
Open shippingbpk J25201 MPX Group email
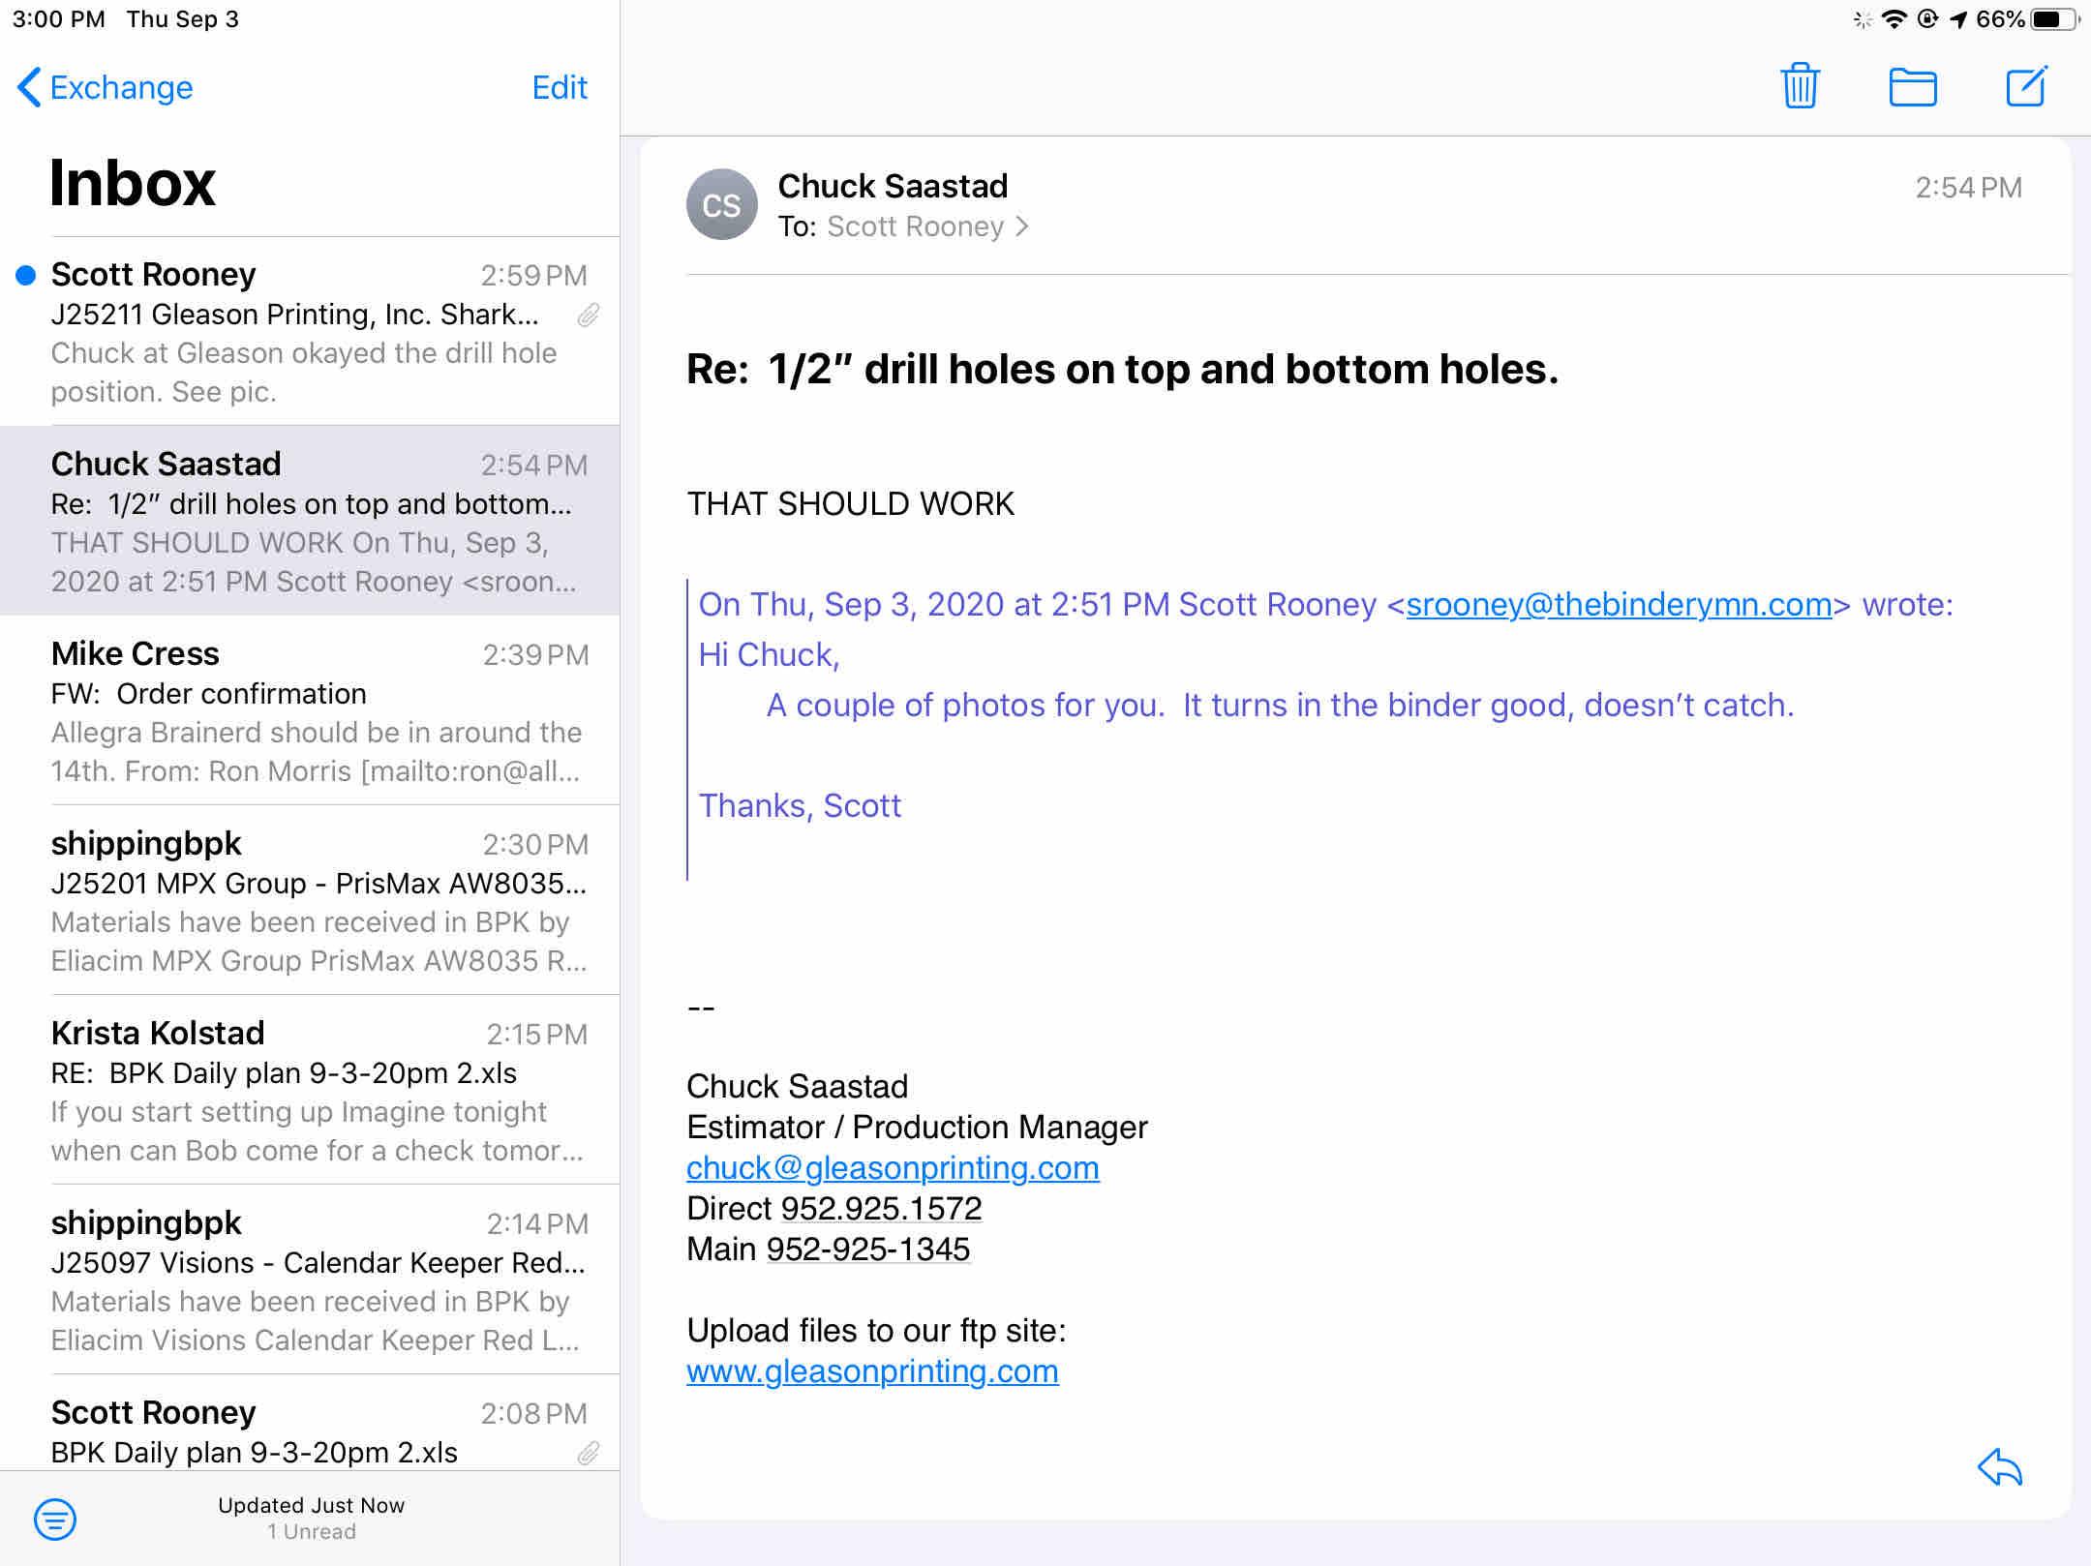[310, 901]
